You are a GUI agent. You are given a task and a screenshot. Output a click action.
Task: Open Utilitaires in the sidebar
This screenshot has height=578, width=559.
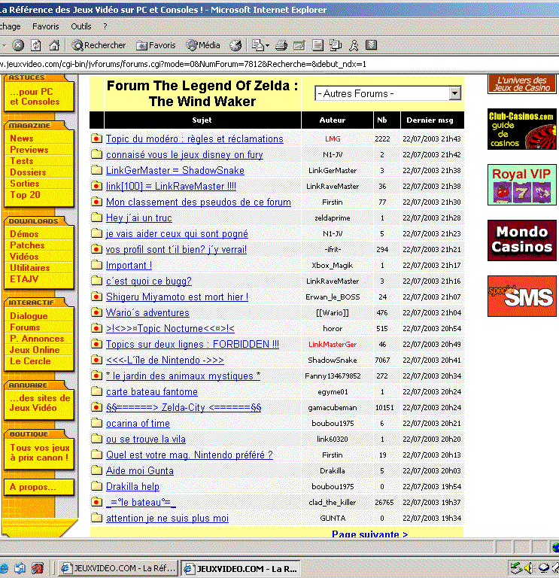click(30, 268)
